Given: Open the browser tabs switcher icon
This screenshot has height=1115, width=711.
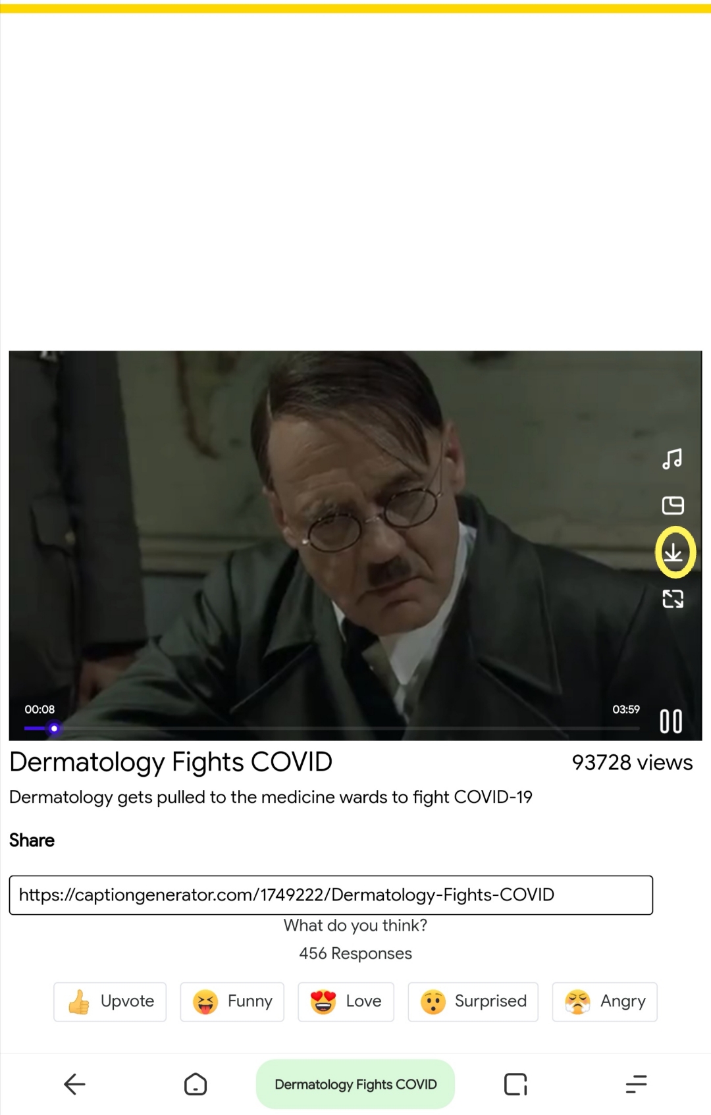Looking at the screenshot, I should (515, 1084).
